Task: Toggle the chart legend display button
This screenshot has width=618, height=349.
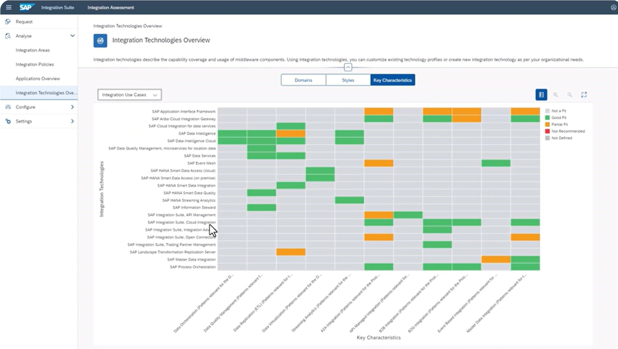Action: pyautogui.click(x=542, y=94)
